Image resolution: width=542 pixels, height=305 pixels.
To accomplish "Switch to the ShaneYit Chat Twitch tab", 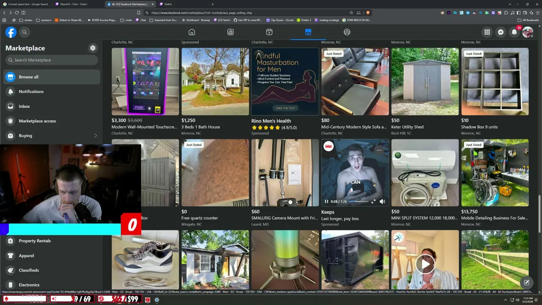I will pos(77,4).
